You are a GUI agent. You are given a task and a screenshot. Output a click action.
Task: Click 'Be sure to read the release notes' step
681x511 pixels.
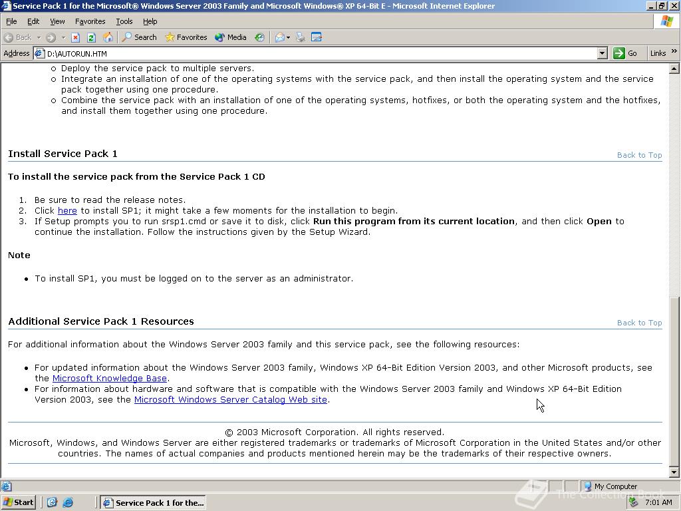(x=110, y=200)
